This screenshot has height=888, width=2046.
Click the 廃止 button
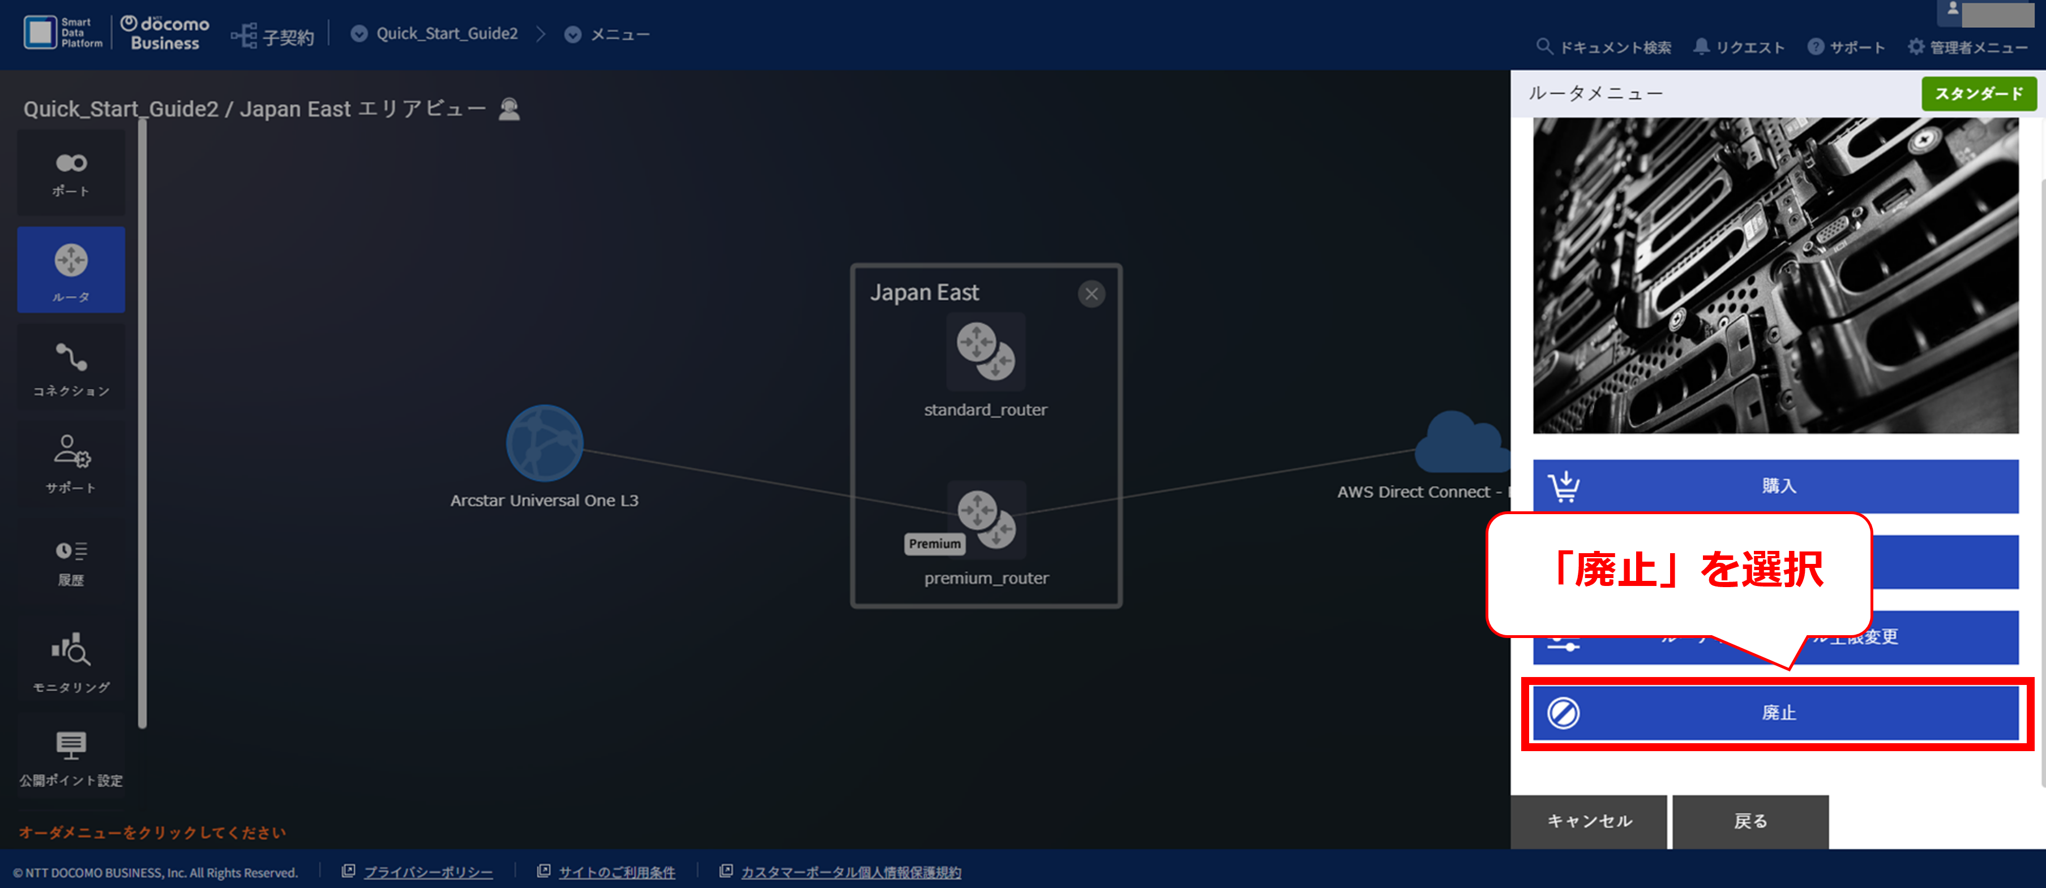tap(1776, 713)
